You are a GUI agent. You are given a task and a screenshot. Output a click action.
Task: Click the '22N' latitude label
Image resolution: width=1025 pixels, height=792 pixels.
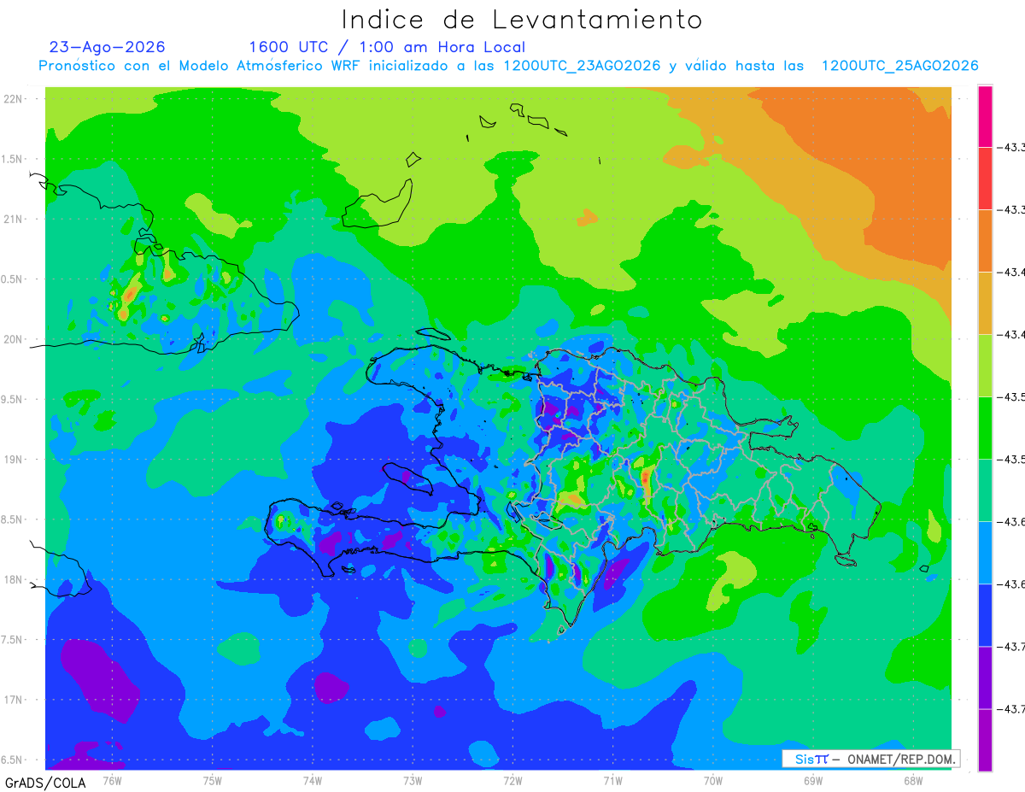[13, 98]
